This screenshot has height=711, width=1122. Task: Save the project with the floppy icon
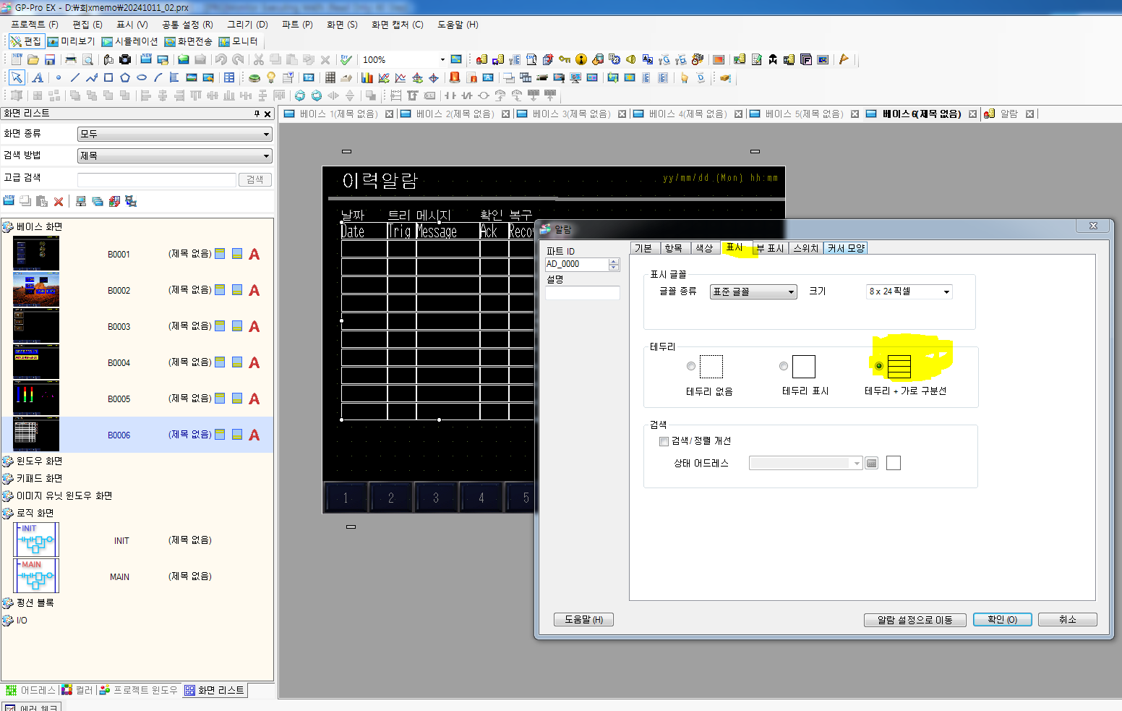pyautogui.click(x=50, y=59)
